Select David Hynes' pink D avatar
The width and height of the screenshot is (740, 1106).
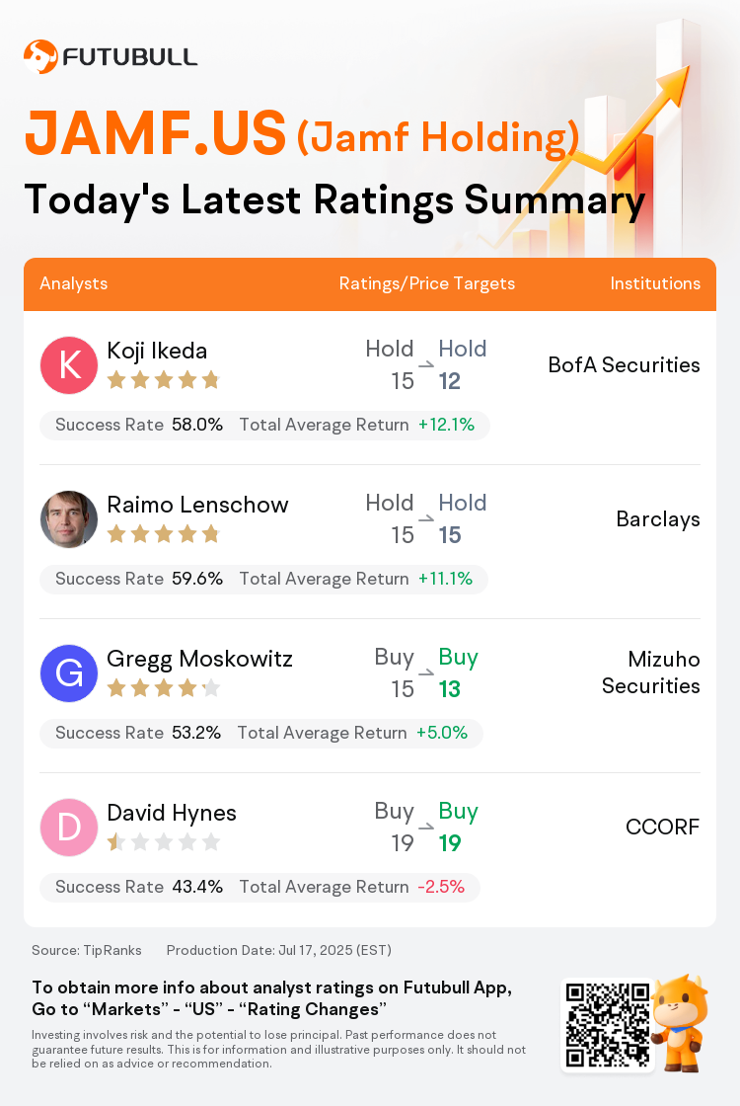click(x=69, y=828)
